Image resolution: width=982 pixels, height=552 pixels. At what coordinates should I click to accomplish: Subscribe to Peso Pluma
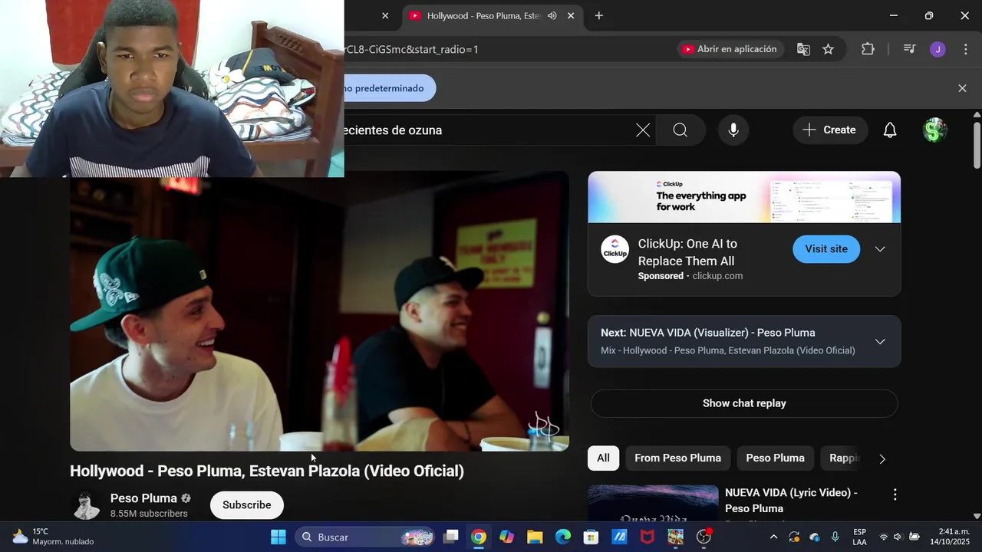[x=247, y=505]
